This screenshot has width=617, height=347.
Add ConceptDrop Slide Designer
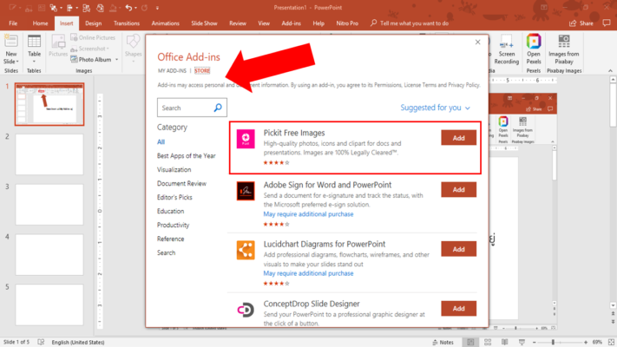(458, 309)
